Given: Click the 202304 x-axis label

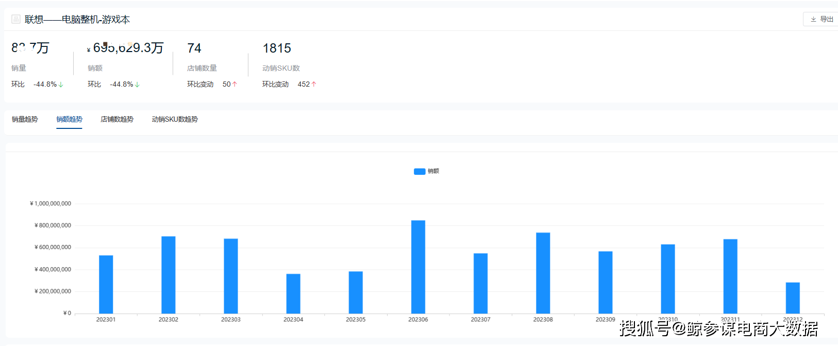Looking at the screenshot, I should coord(293,320).
